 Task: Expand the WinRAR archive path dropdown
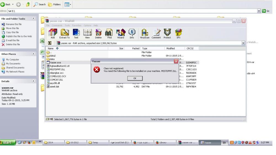click(x=243, y=43)
